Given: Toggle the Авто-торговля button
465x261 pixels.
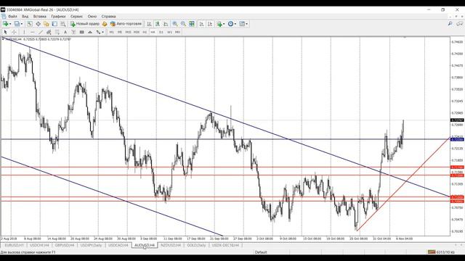Looking at the screenshot, I should [126, 24].
